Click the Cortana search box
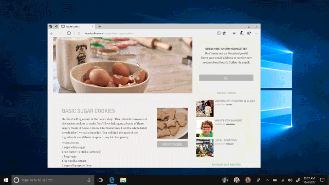329x185 pixels. coord(53,180)
